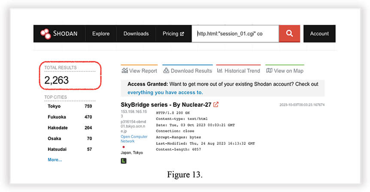Click the red search magnifier button
This screenshot has height=192, width=370.
click(289, 34)
